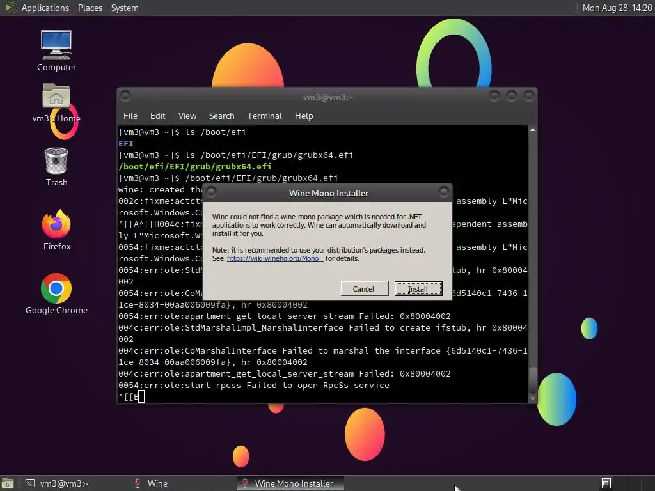The height and width of the screenshot is (491, 655).
Task: Open the Computer desktop icon
Action: pos(56,51)
